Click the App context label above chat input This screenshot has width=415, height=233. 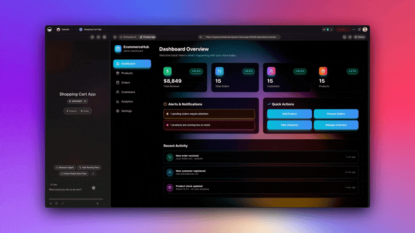[54, 184]
